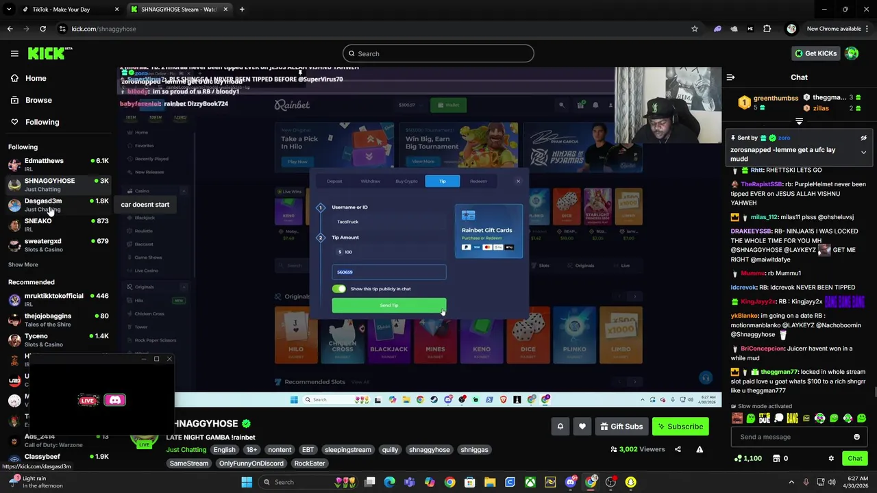Open the chat shop icon
Image resolution: width=877 pixels, height=493 pixels.
tap(776, 458)
